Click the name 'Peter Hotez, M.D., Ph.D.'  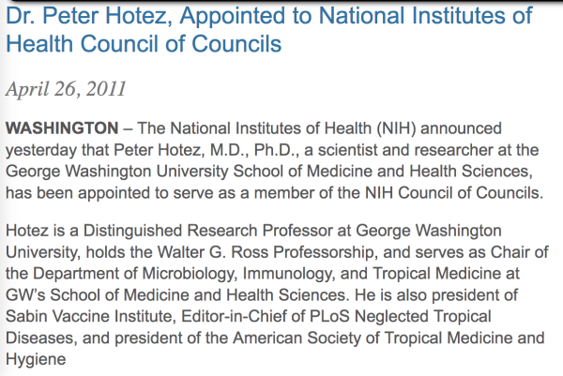tap(206, 150)
